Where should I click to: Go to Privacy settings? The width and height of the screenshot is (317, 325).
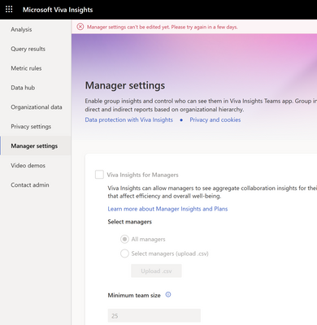pos(31,127)
